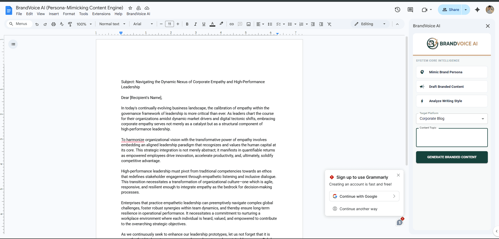Open the View menu
The height and width of the screenshot is (239, 499).
41,14
